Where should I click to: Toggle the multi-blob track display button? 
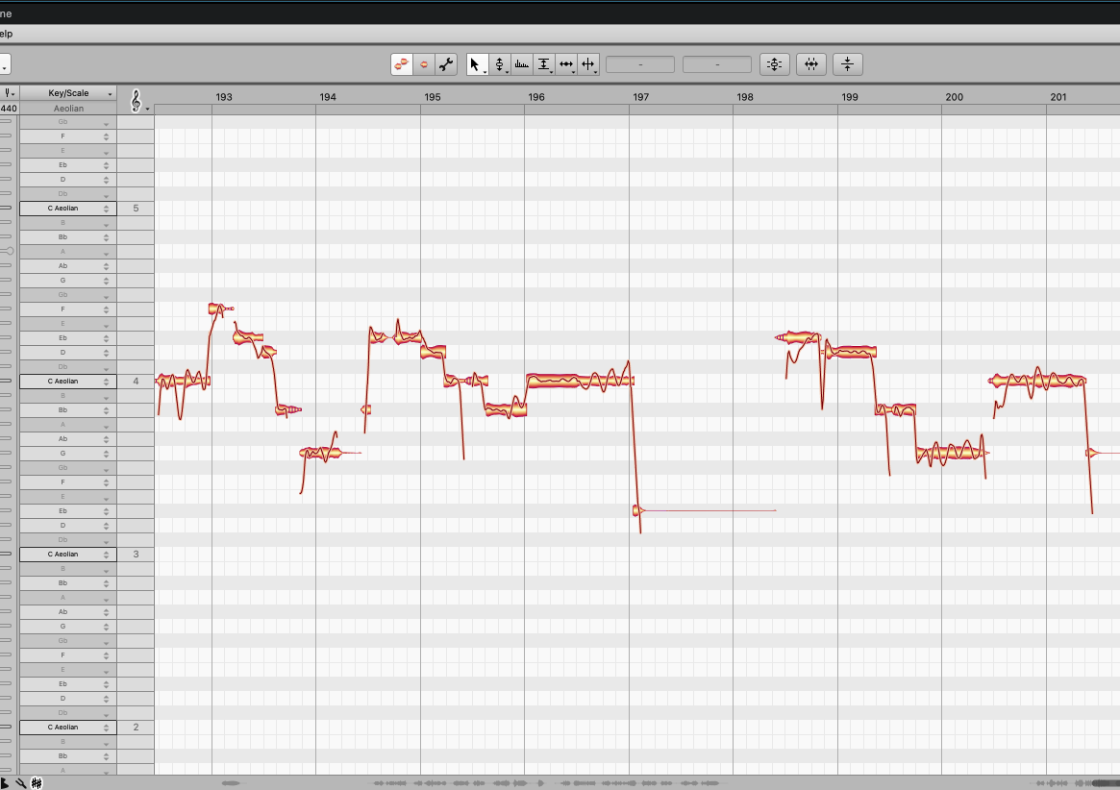click(x=402, y=64)
